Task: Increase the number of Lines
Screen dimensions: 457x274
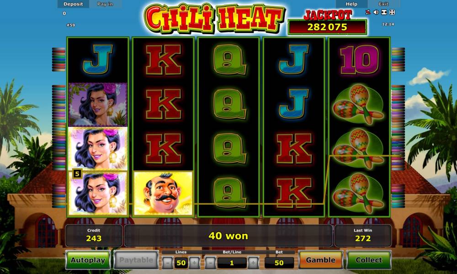Action: (194, 263)
